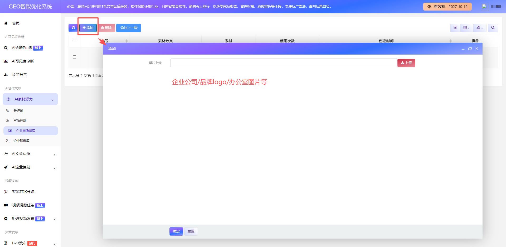Image resolution: width=506 pixels, height=247 pixels.
Task: Click the 添加 add button
Action: click(88, 28)
